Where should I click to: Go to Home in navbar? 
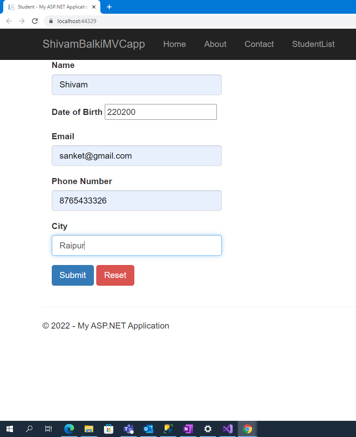click(x=174, y=44)
